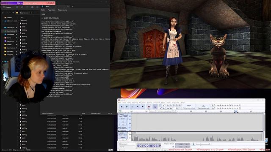Click the speaker playback-meter icon

pos(213,108)
